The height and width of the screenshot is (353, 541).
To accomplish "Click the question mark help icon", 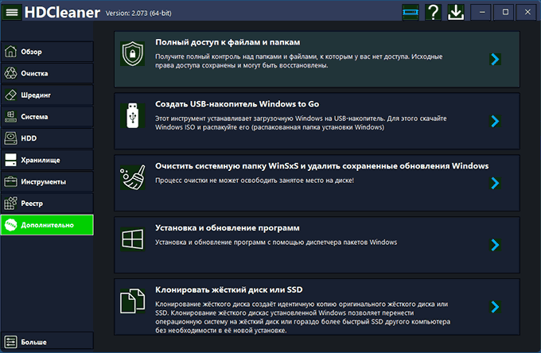I will click(433, 12).
